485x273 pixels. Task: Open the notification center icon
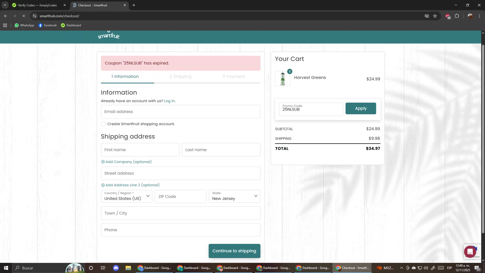[x=478, y=268]
